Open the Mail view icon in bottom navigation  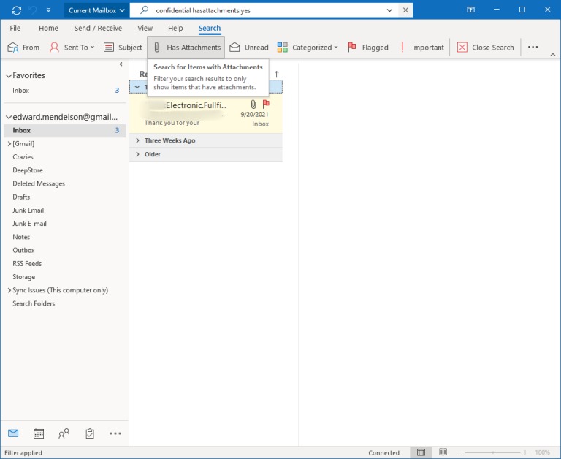[x=13, y=433]
